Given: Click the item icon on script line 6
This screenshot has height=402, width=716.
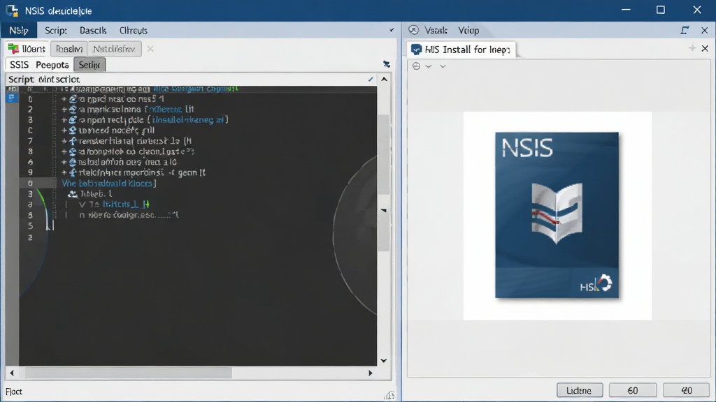Looking at the screenshot, I should [73, 162].
